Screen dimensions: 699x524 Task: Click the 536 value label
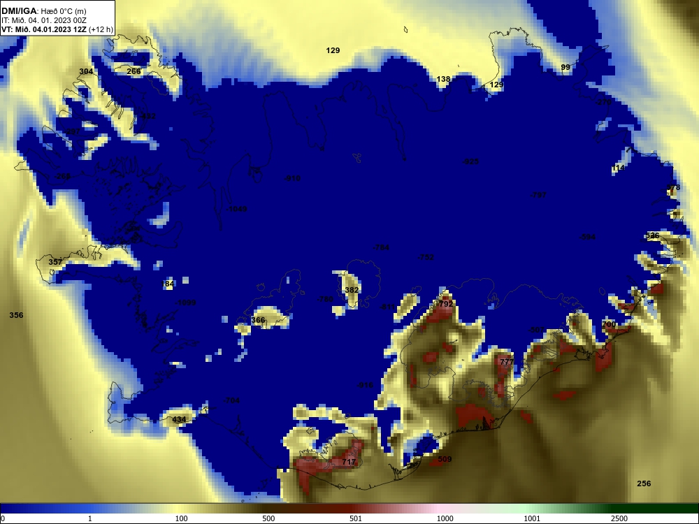pos(652,235)
